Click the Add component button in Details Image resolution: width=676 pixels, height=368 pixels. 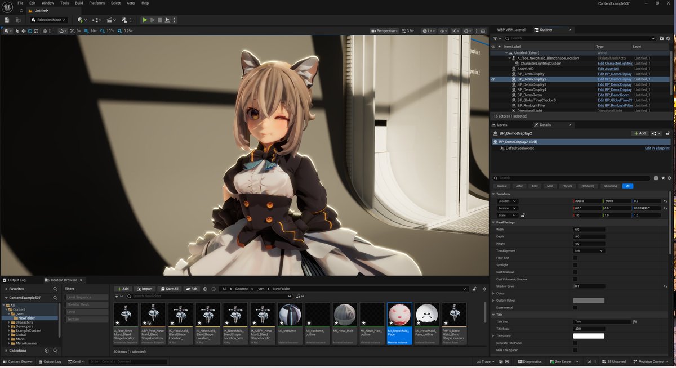[639, 133]
